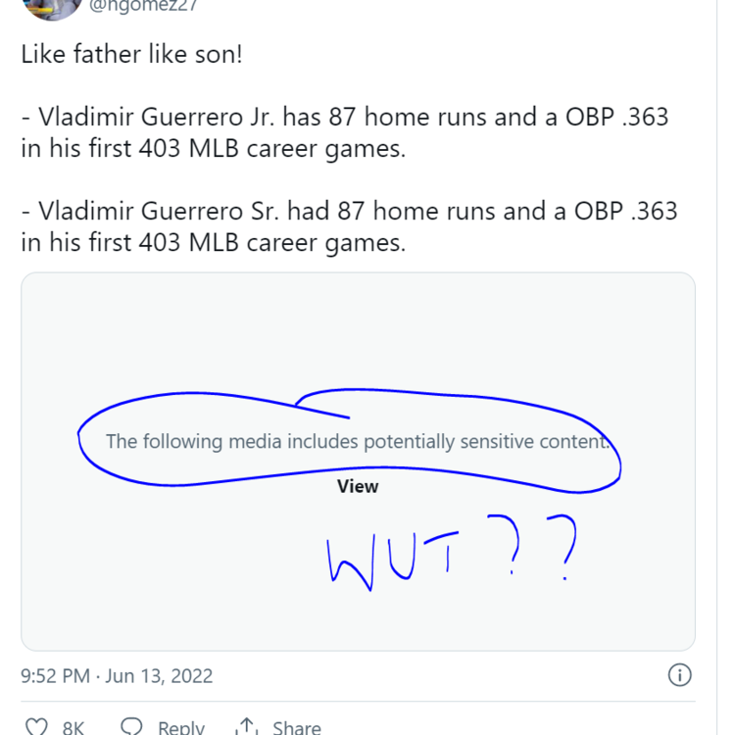Click the share upload arrow icon
Viewport: 734px width, 735px height.
pos(247,728)
